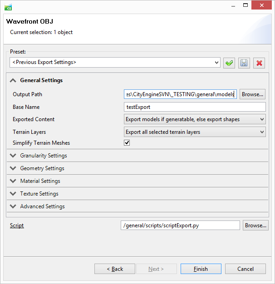Click the Script hyperlink label
The height and width of the screenshot is (284, 275).
pyautogui.click(x=17, y=225)
